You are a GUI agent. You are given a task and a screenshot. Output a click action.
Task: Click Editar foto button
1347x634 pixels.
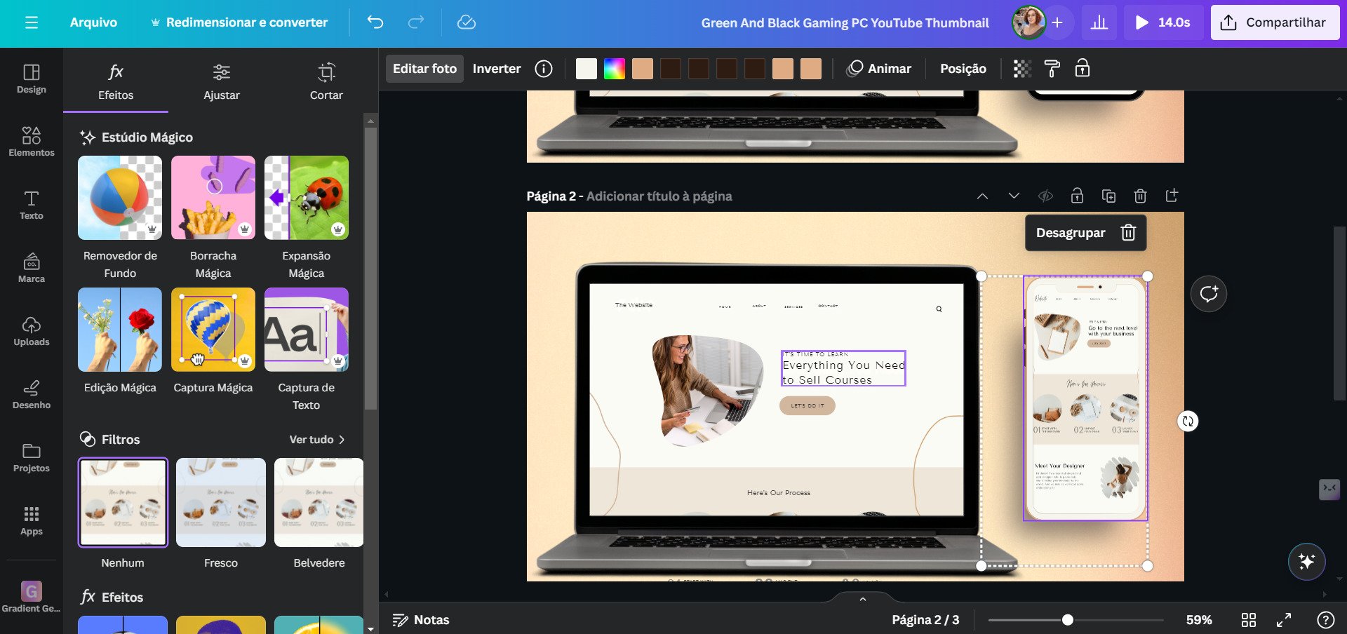(x=424, y=69)
